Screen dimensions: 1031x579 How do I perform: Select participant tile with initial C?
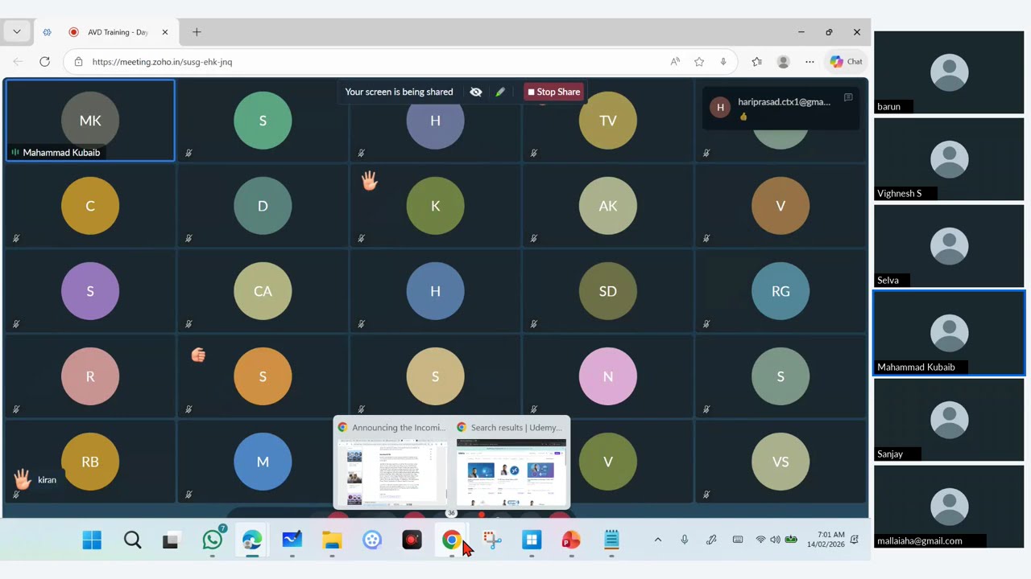point(90,206)
